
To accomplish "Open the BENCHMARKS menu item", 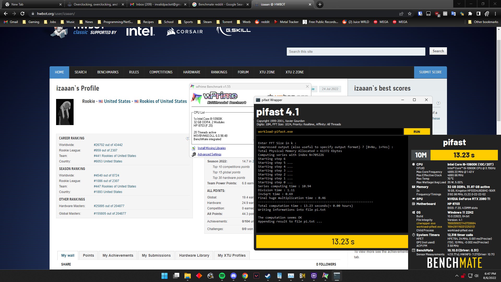I will (x=108, y=72).
